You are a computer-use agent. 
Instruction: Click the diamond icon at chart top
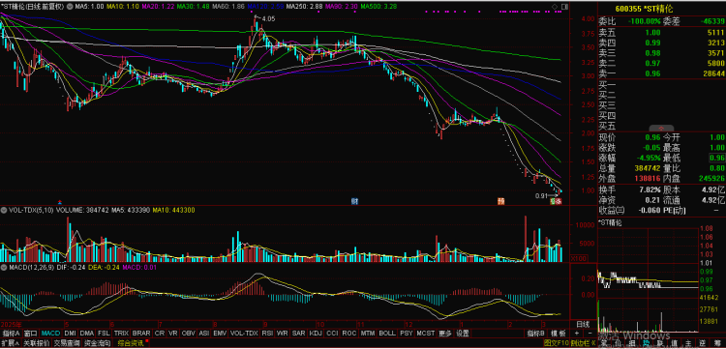(555, 7)
